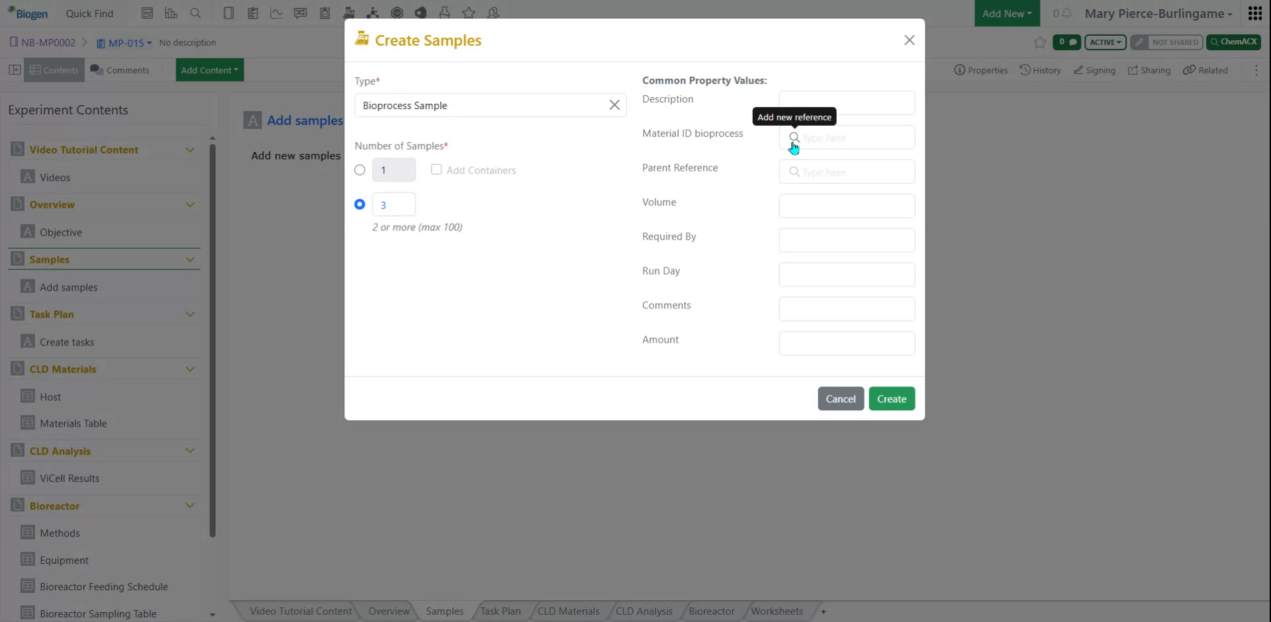The height and width of the screenshot is (622, 1271).
Task: Open the ACTIVE status dropdown
Action: tap(1105, 42)
